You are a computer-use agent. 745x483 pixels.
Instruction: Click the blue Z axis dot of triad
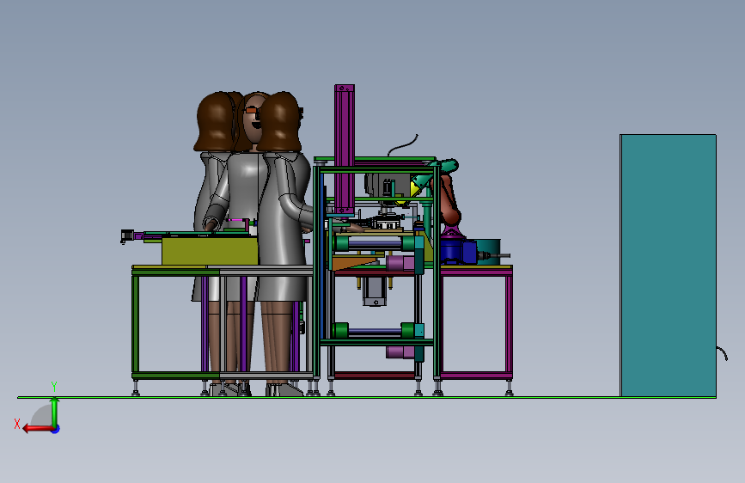click(56, 429)
